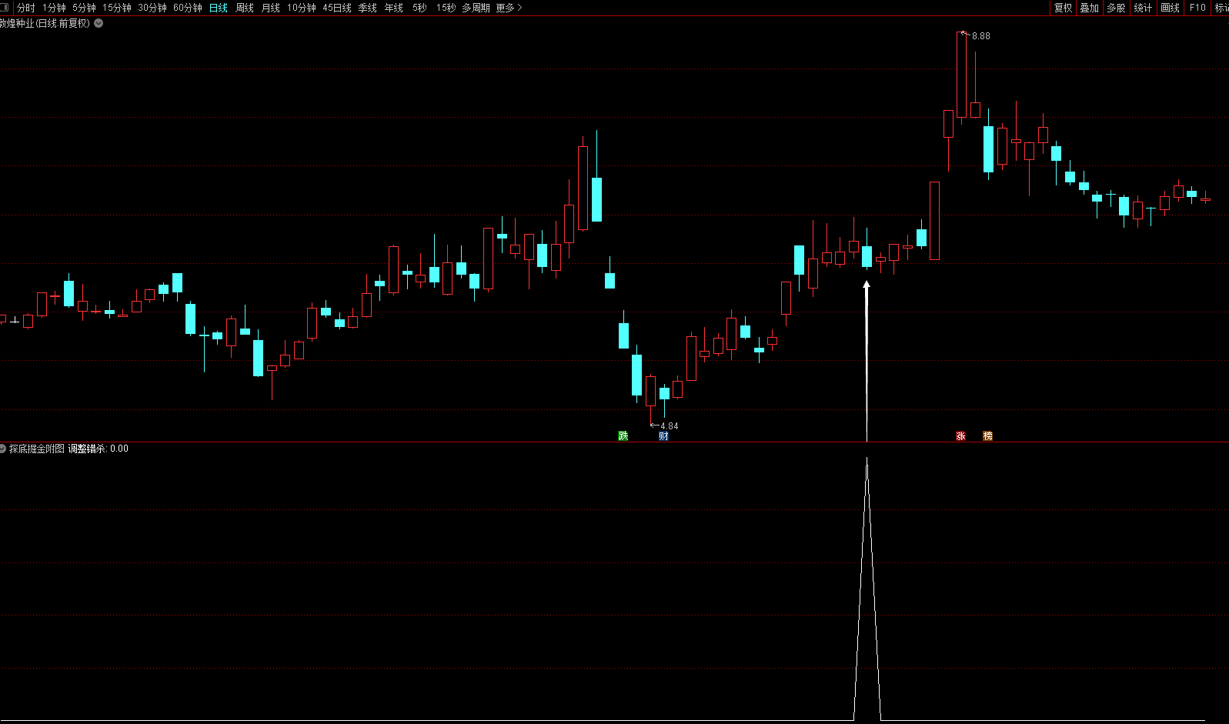
Task: Click the 复权 adjustment button
Action: click(x=1063, y=8)
